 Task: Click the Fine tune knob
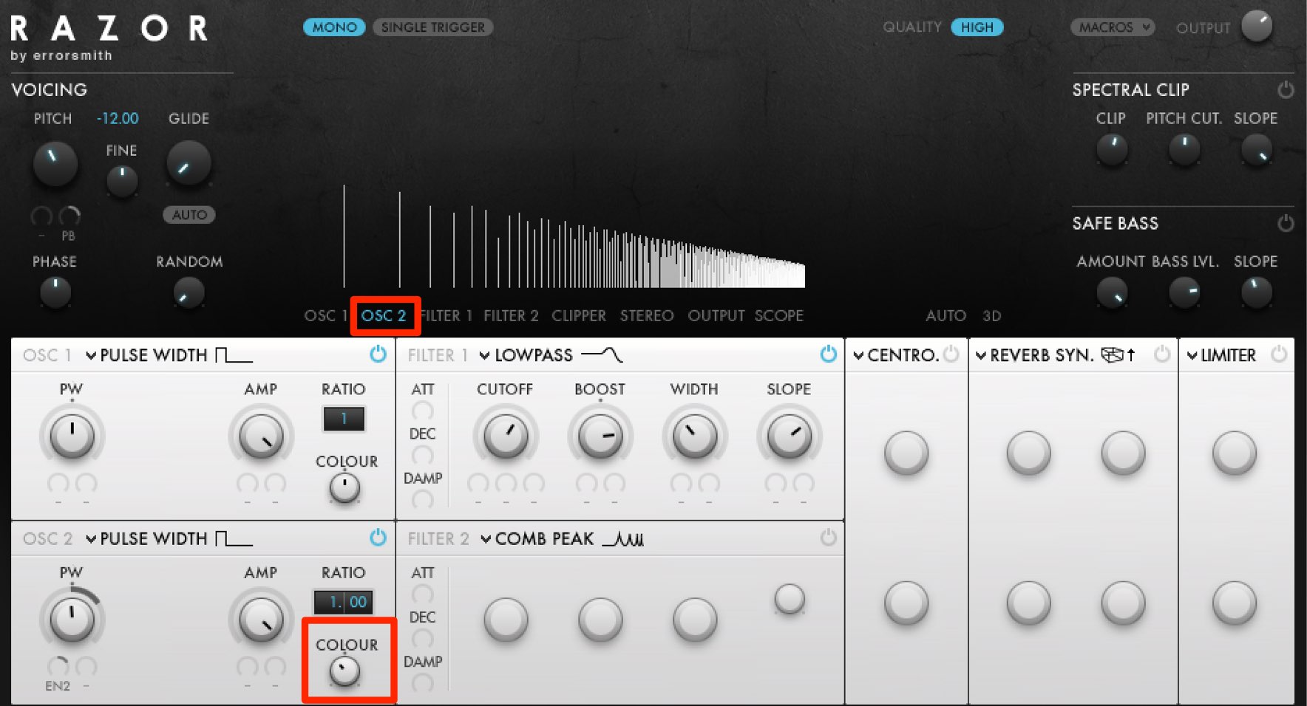[122, 180]
